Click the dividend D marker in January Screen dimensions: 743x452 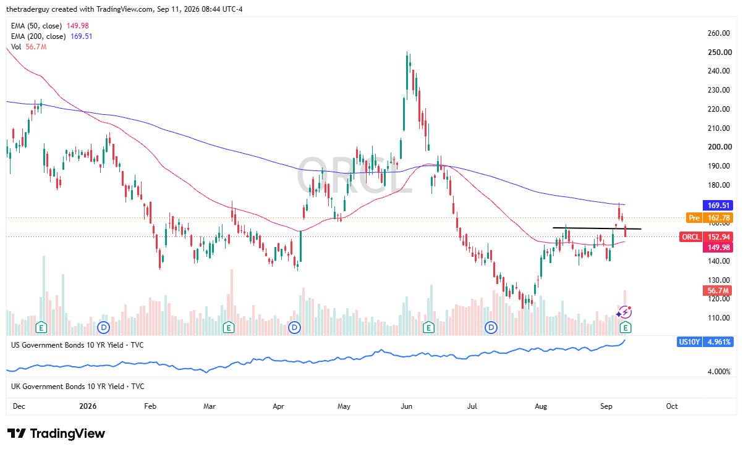pos(104,326)
